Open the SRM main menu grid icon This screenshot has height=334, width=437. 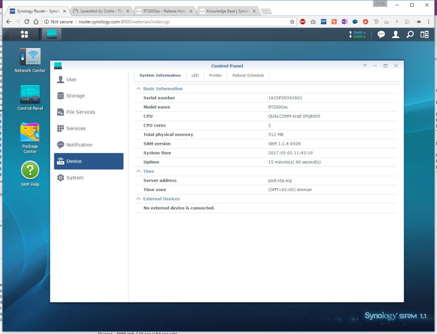(x=24, y=34)
